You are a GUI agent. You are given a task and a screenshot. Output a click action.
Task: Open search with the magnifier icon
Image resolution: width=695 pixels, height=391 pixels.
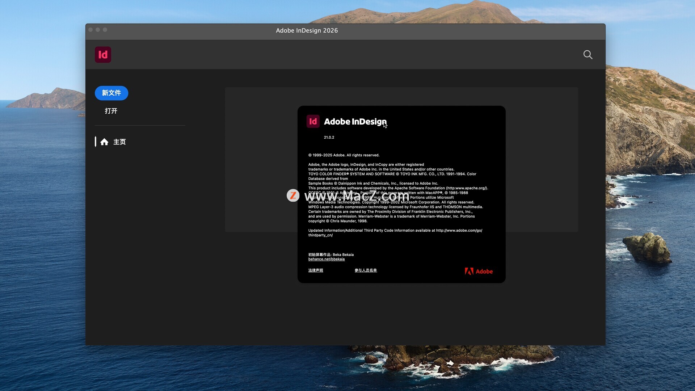[588, 55]
